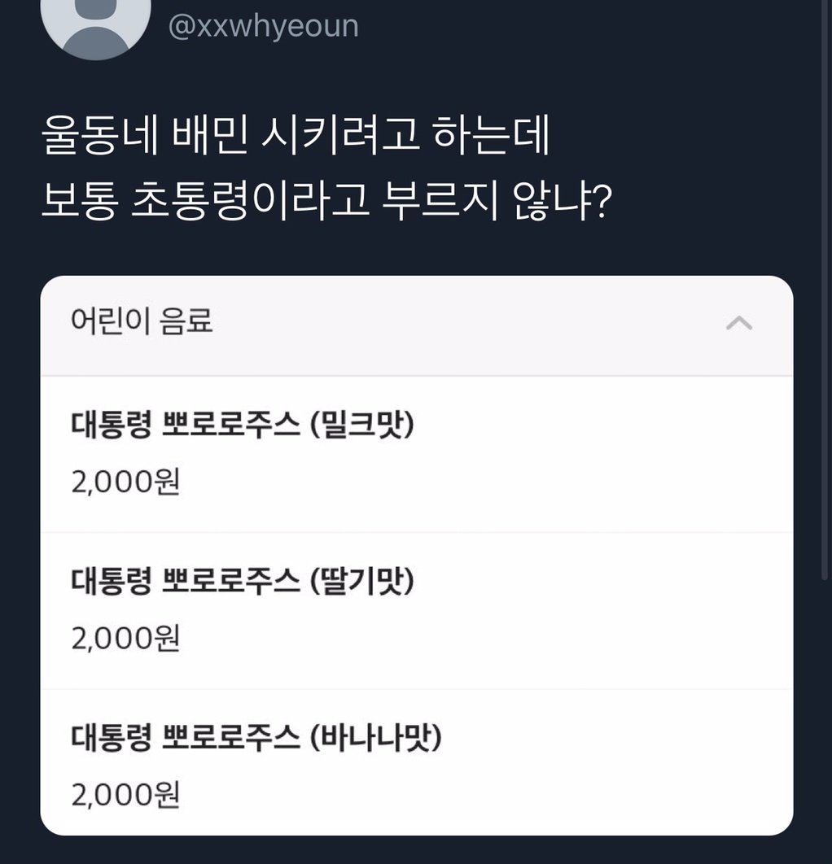
Task: Collapse the 어린이 음료 section chevron
Action: [x=738, y=324]
